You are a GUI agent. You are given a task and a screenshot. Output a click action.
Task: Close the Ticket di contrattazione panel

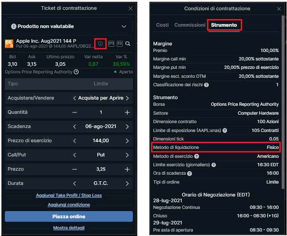pos(131,8)
